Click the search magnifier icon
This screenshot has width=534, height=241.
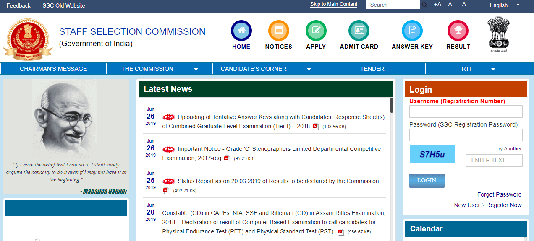click(x=424, y=5)
